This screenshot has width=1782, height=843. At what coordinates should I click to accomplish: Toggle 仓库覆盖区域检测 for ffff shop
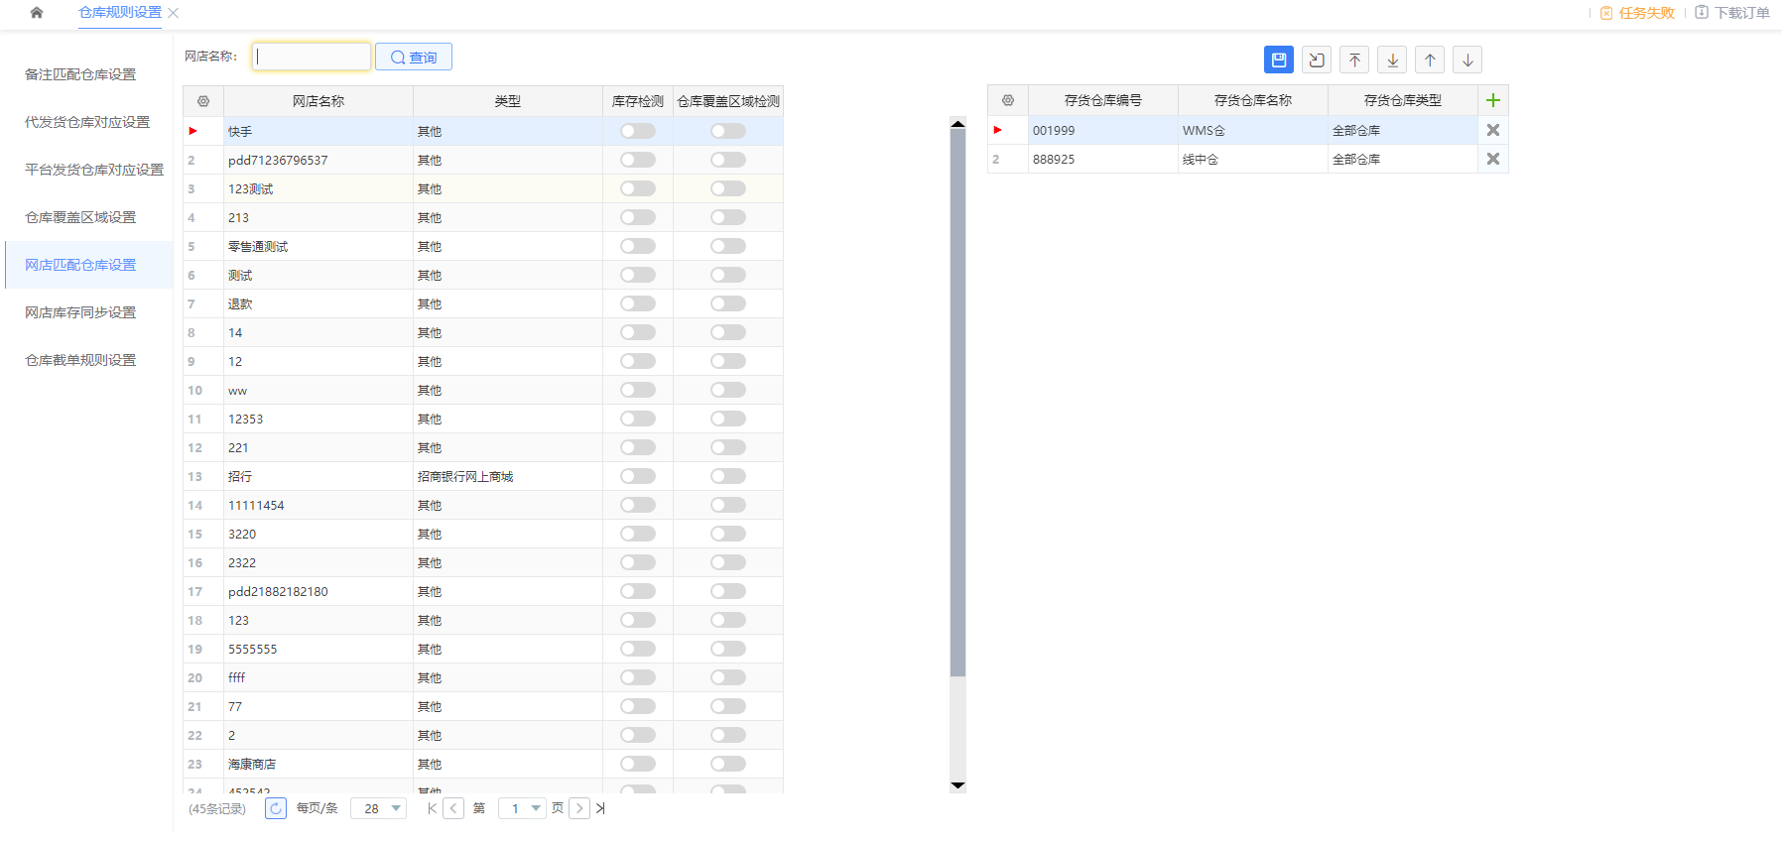[x=728, y=677]
